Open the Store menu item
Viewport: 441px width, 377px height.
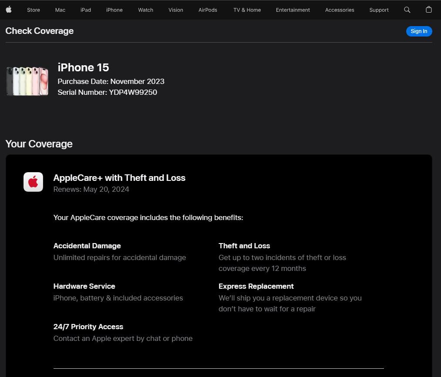[34, 10]
